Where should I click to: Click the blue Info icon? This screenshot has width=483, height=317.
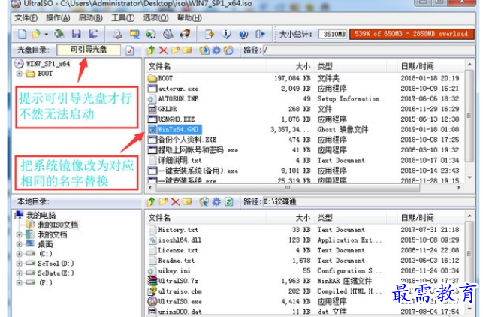point(226,34)
